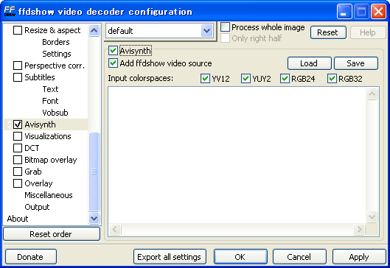Click script area scroll down arrow
This screenshot has width=390, height=268.
(x=372, y=216)
